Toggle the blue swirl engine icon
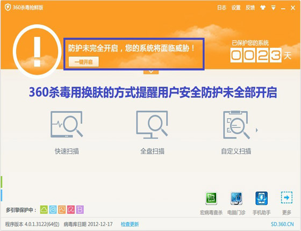This screenshot has width=301, height=231. coord(53,210)
